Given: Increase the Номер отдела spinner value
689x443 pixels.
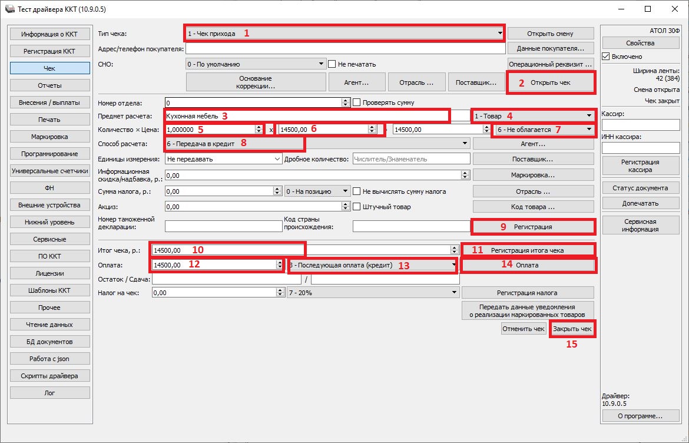Looking at the screenshot, I should tap(345, 100).
